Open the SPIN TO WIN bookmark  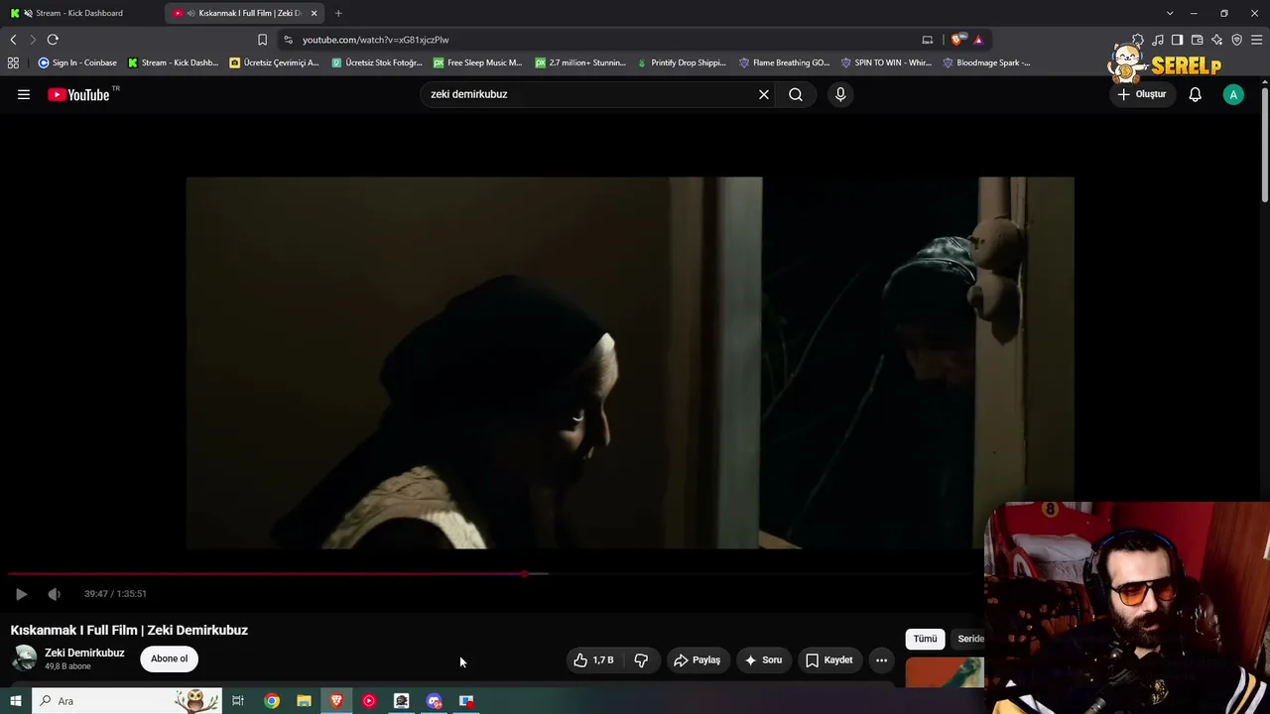(x=886, y=62)
